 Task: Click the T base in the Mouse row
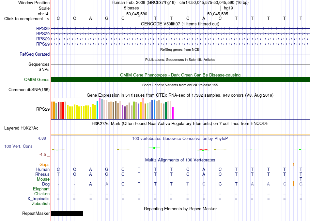[301, 179]
